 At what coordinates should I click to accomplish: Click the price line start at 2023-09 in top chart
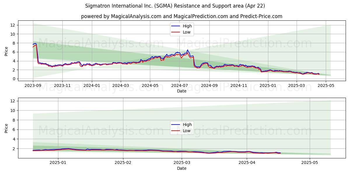(33, 45)
